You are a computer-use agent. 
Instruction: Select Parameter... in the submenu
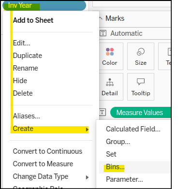click(x=124, y=179)
